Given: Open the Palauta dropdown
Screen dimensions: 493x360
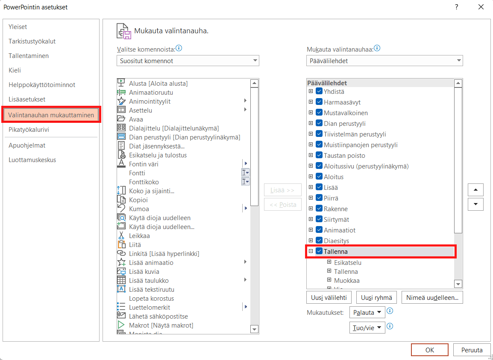Looking at the screenshot, I should (367, 312).
